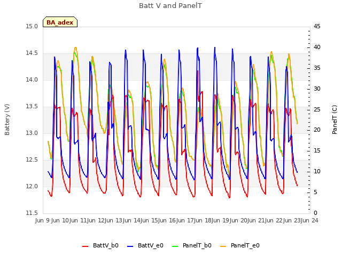This screenshot has width=342, height=256.
Task: Click the green PanelT_b0 legend swatch
Action: click(x=175, y=246)
